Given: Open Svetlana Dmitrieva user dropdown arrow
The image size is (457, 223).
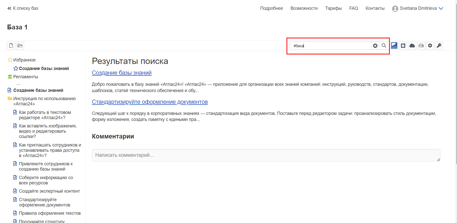Looking at the screenshot, I should [x=441, y=9].
